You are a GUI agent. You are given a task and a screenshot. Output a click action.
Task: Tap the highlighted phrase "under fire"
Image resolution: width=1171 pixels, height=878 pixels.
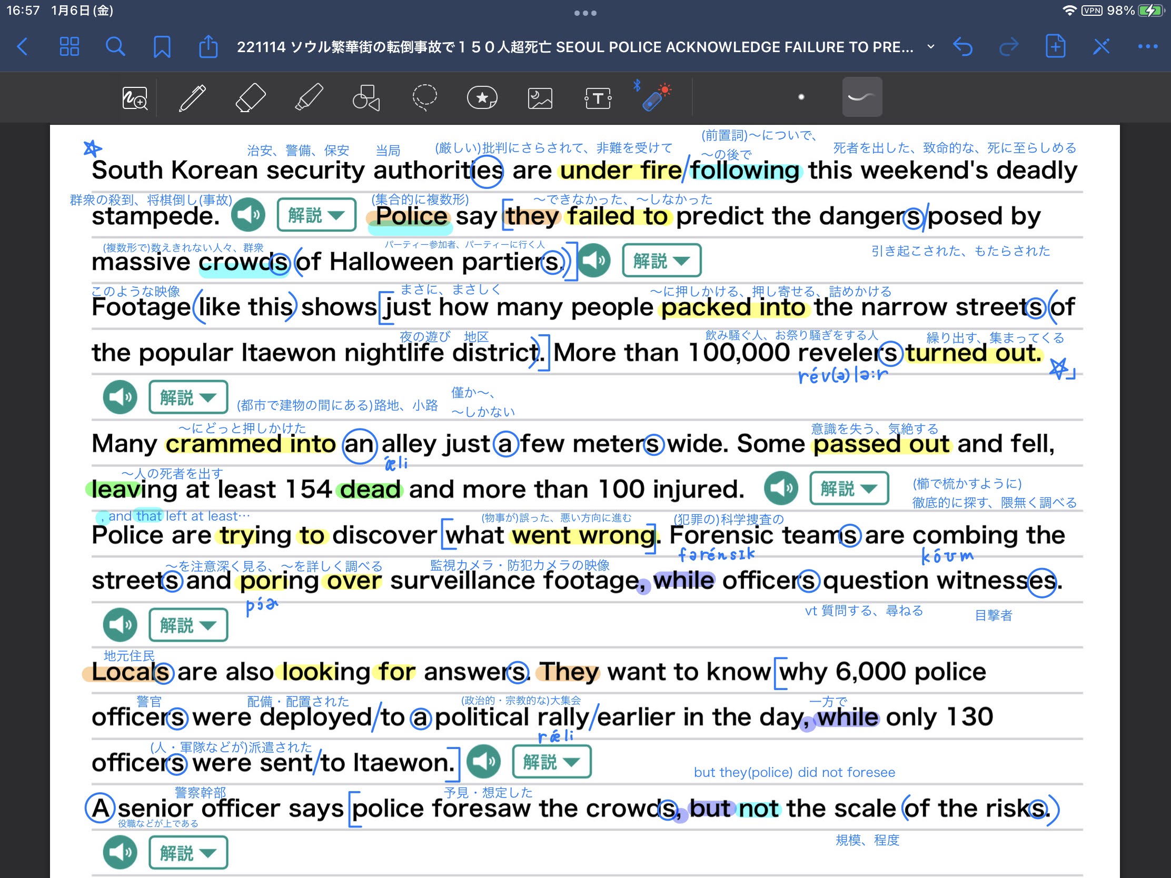tap(620, 171)
